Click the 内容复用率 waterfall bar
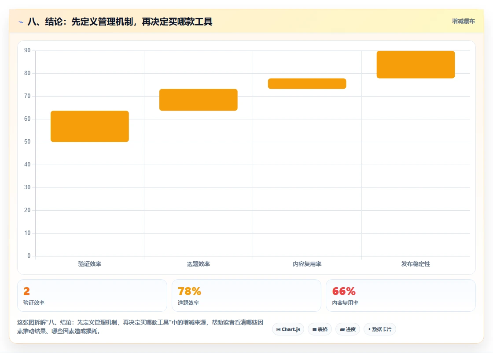The height and width of the screenshot is (353, 493). coord(307,84)
